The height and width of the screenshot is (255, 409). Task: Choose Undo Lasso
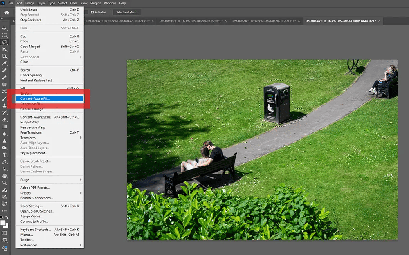(49, 10)
